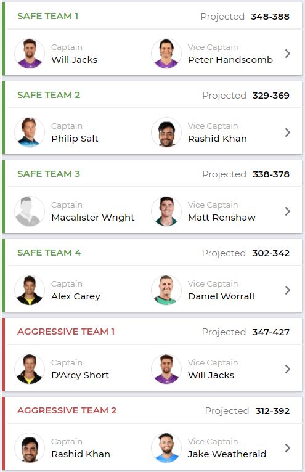Viewport: 305px width, 472px height.
Task: Click D'Arcy Short's captain avatar
Action: click(x=30, y=369)
